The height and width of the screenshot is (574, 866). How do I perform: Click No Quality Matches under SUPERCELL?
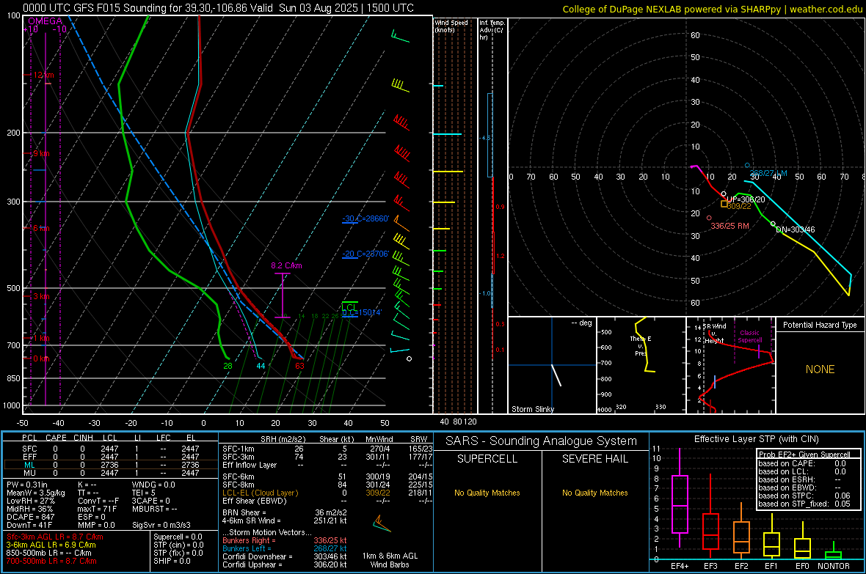point(487,493)
